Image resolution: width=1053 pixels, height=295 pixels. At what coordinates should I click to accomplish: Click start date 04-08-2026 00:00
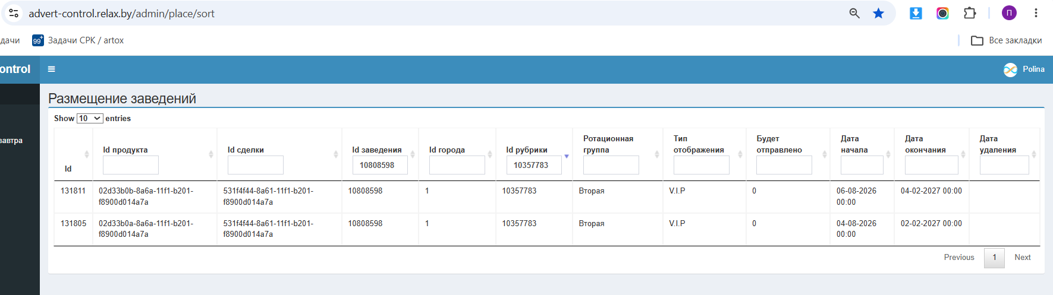pos(856,229)
